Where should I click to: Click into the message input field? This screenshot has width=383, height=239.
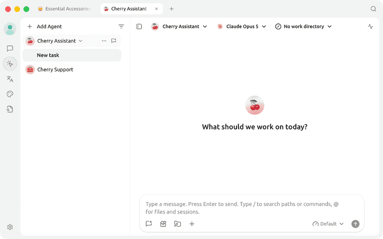252,208
